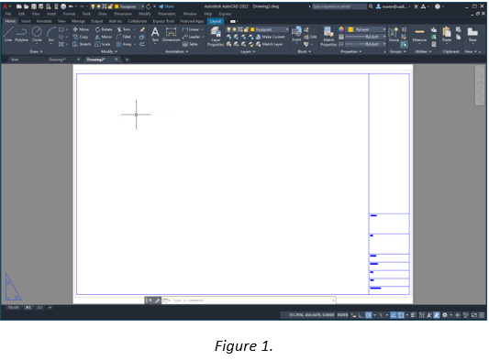
Task: Open the ByLayer lineweight dropdown
Action: 365,37
